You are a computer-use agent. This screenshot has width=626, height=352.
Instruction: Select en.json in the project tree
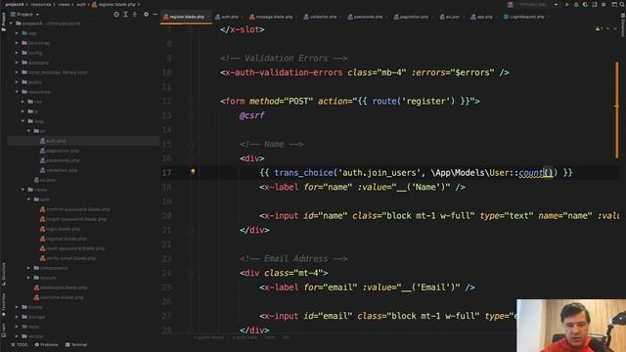click(45, 180)
